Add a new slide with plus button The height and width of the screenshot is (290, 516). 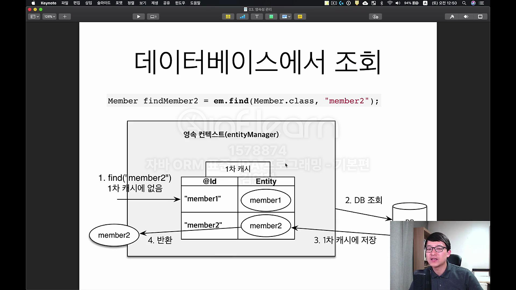point(64,17)
